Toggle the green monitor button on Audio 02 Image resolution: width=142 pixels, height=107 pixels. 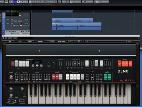click(26, 31)
